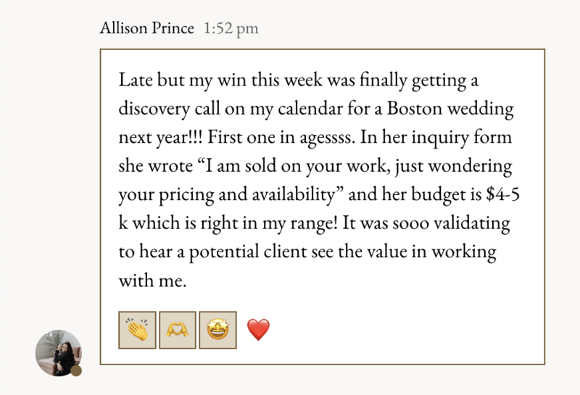Viewport: 580px width, 395px height.
Task: Click the final words "with me."
Action: point(153,280)
